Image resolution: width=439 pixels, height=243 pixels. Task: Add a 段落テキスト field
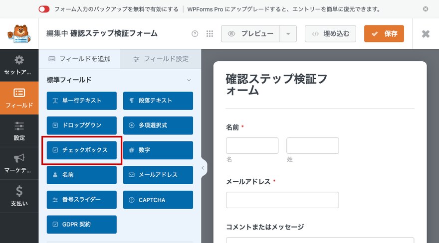click(x=158, y=101)
